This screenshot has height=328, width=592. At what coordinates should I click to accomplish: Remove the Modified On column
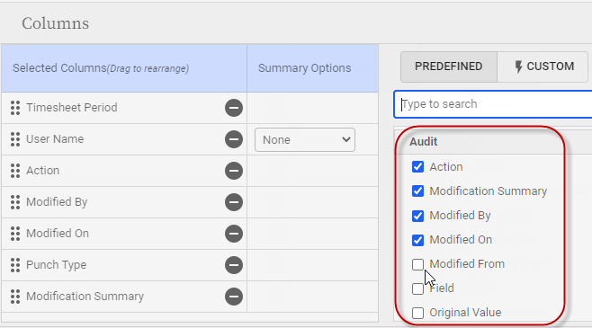(x=234, y=234)
